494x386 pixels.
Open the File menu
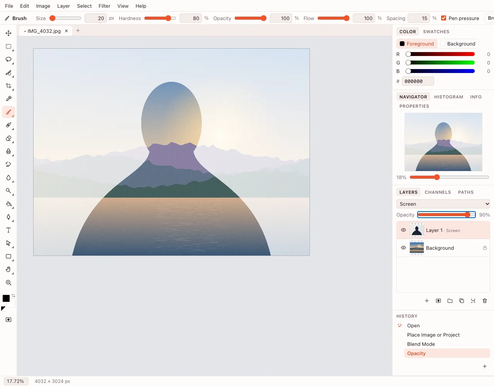9,6
